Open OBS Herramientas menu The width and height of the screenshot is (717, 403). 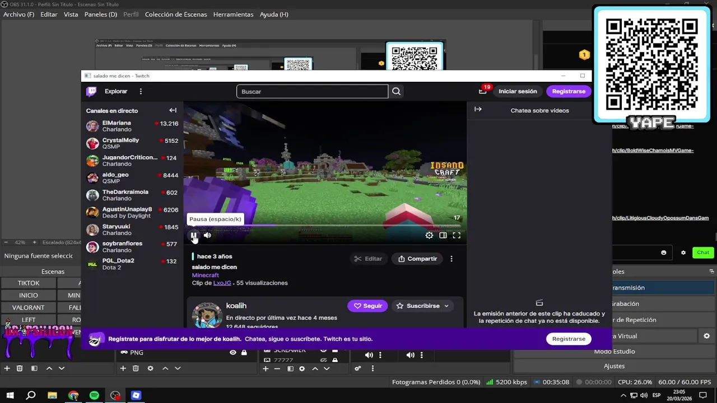click(233, 14)
